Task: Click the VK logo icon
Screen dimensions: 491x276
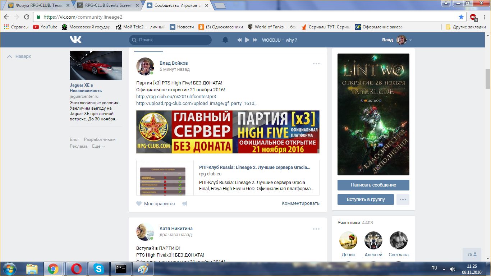Action: [75, 40]
